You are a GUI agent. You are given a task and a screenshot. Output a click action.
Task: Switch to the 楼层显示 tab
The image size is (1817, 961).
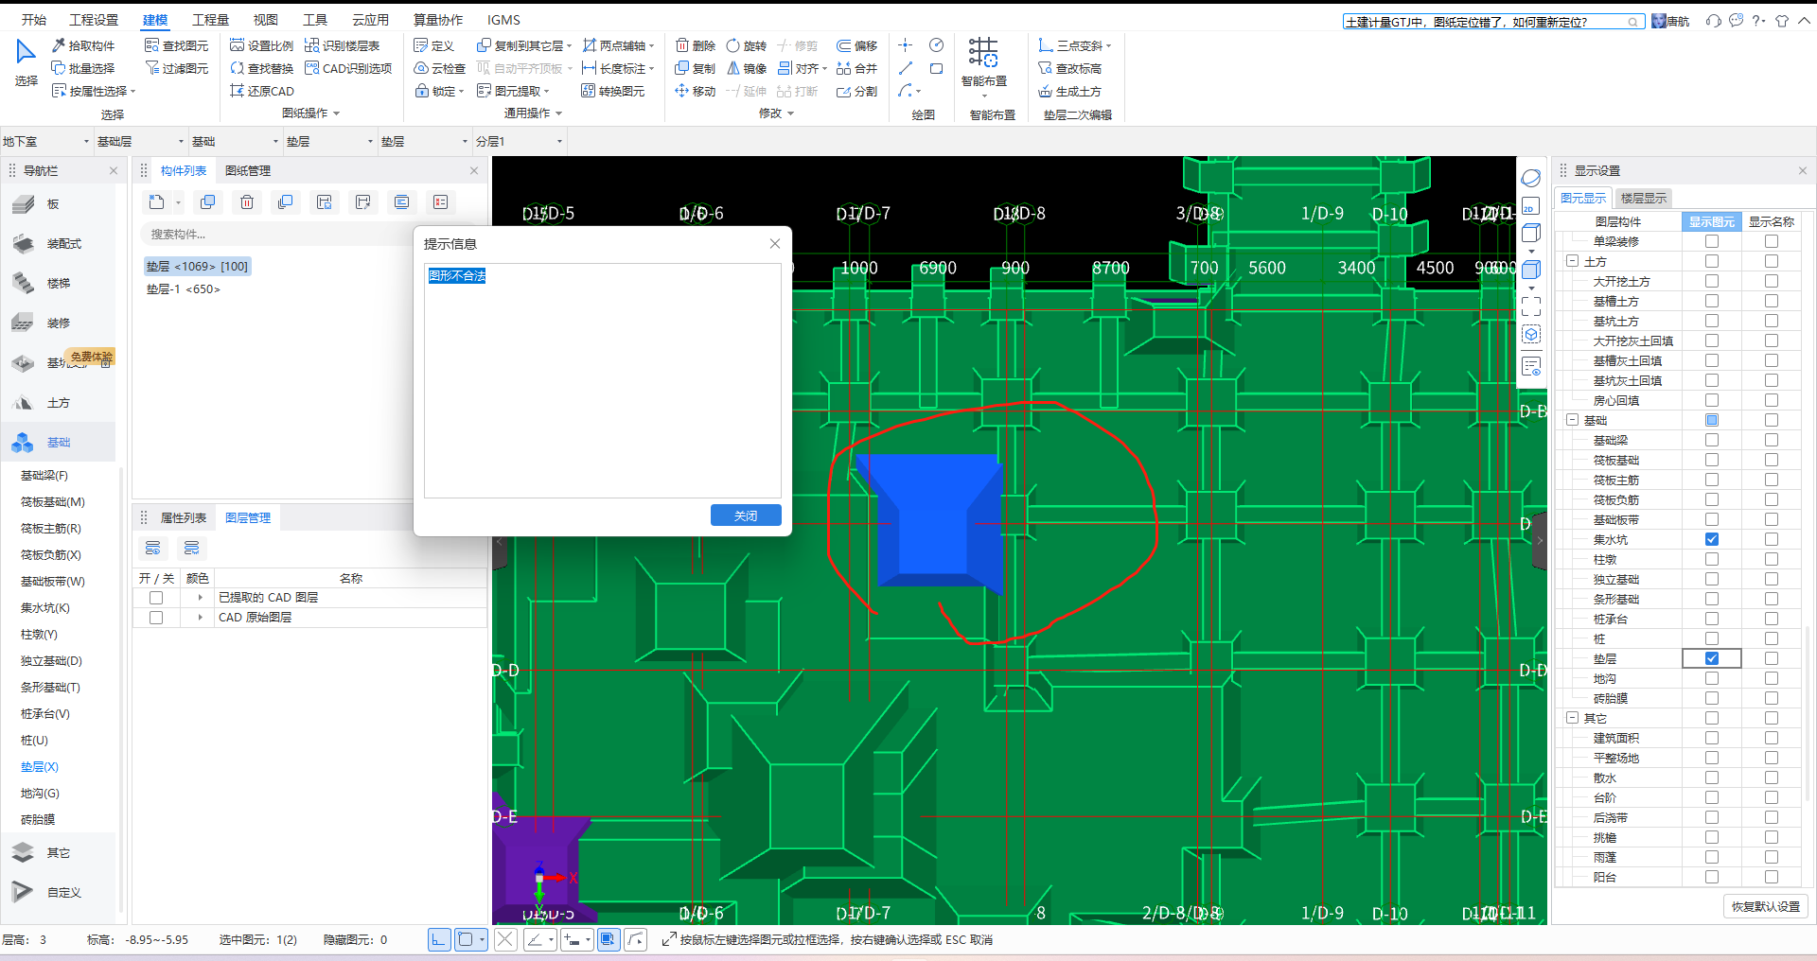1643,198
